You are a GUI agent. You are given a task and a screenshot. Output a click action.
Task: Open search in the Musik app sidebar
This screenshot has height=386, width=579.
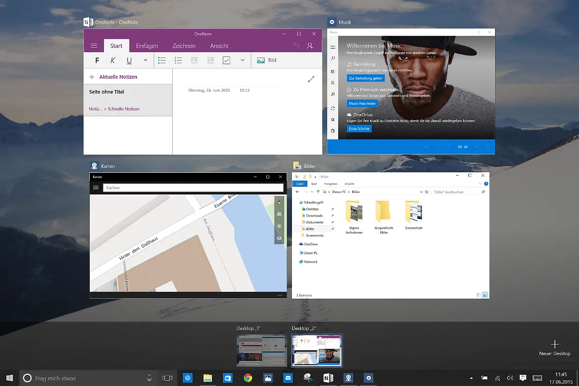[x=333, y=58]
